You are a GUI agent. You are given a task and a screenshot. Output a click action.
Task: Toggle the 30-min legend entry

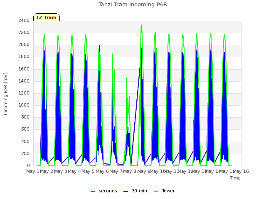tap(135, 191)
